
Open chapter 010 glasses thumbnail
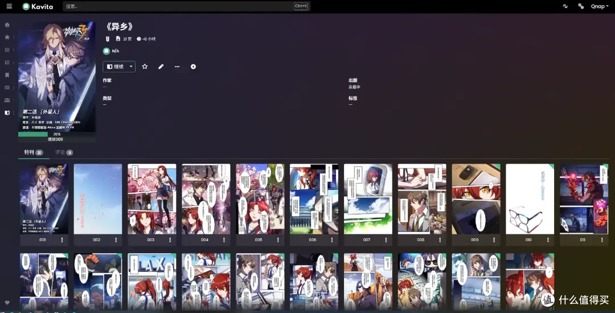point(530,199)
